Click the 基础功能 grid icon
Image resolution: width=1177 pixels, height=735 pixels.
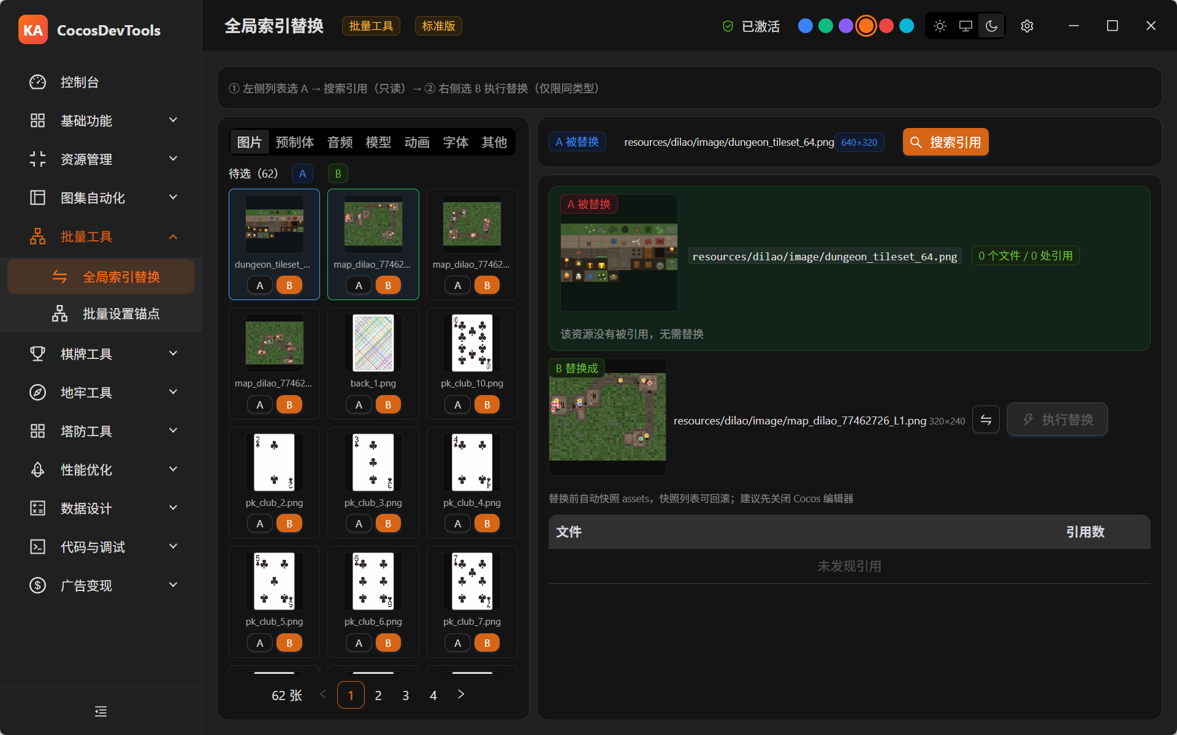pyautogui.click(x=38, y=121)
